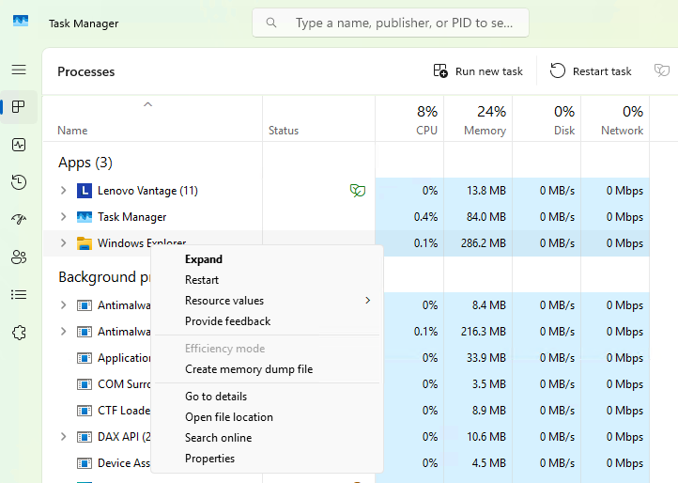Select the Processes sidebar icon
678x483 pixels.
(19, 107)
